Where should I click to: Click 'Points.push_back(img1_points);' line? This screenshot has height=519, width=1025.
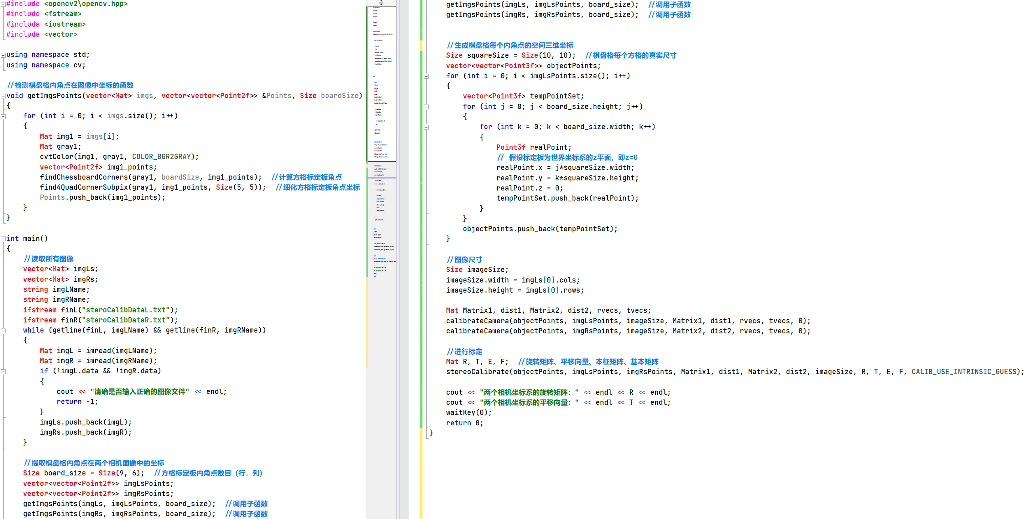[x=103, y=197]
